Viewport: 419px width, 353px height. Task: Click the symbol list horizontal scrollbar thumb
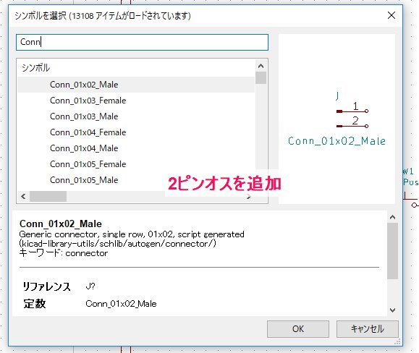click(48, 197)
